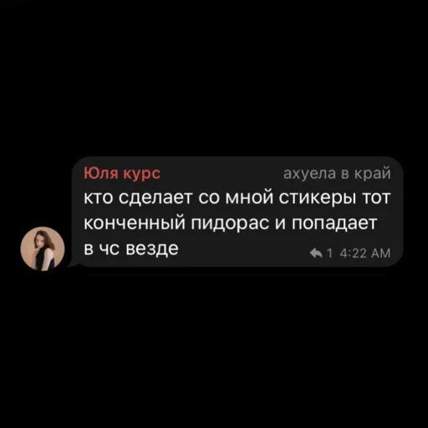The image size is (428, 428).
Task: Click the word кто starting the message
Action: (99, 198)
